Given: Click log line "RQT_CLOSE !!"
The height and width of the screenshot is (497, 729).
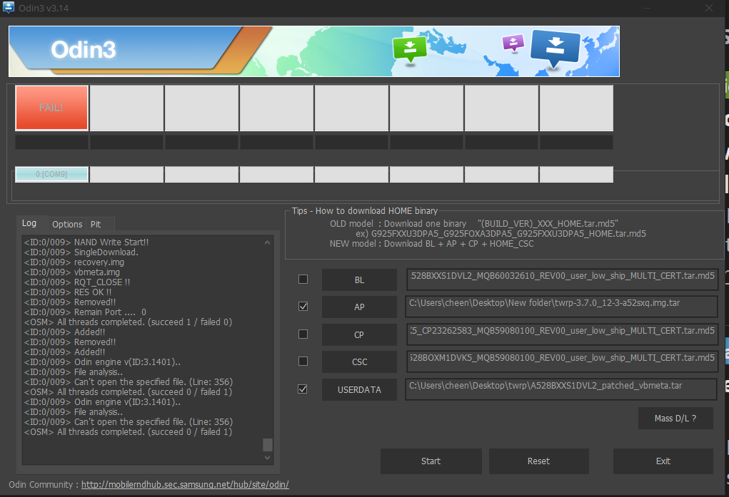Looking at the screenshot, I should 77,282.
